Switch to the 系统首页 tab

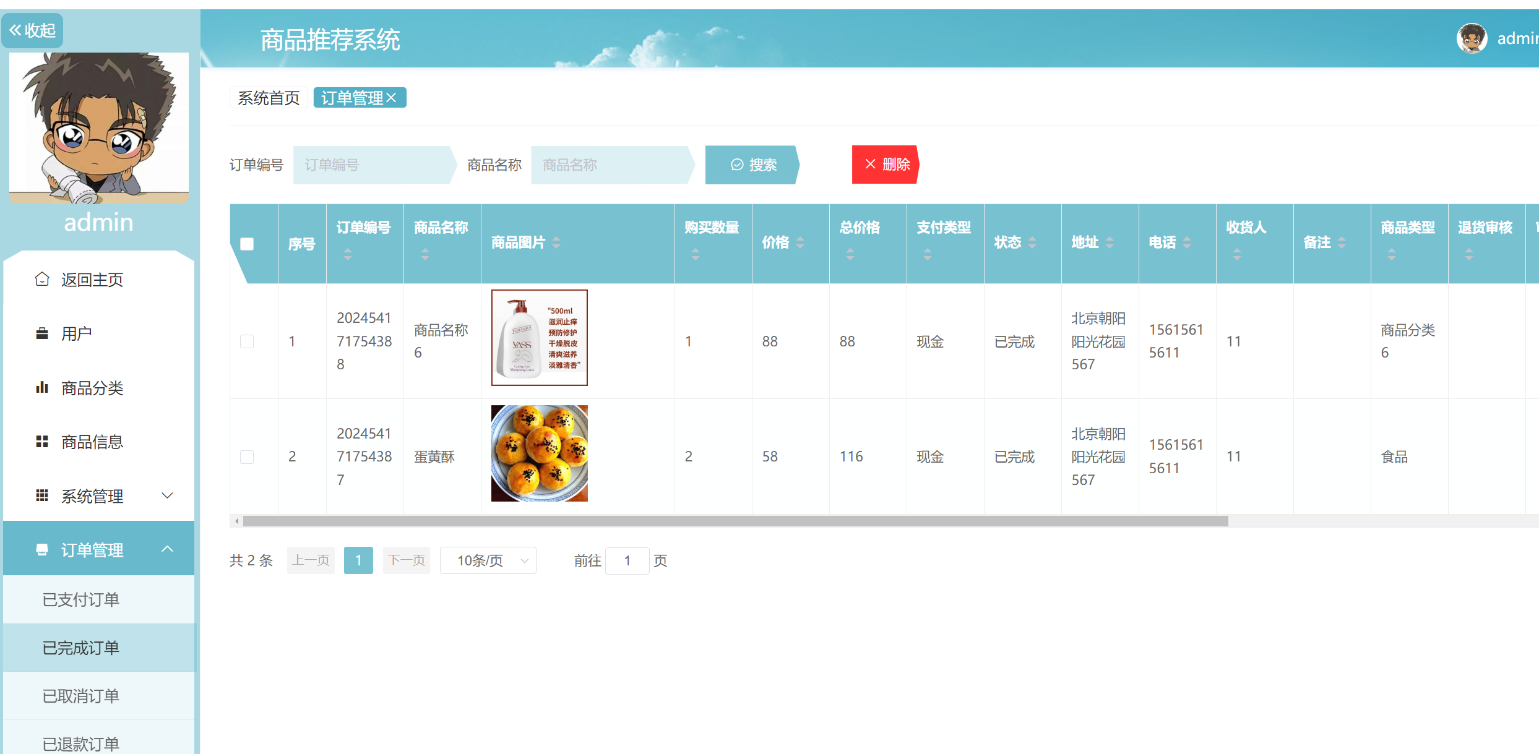pos(269,97)
